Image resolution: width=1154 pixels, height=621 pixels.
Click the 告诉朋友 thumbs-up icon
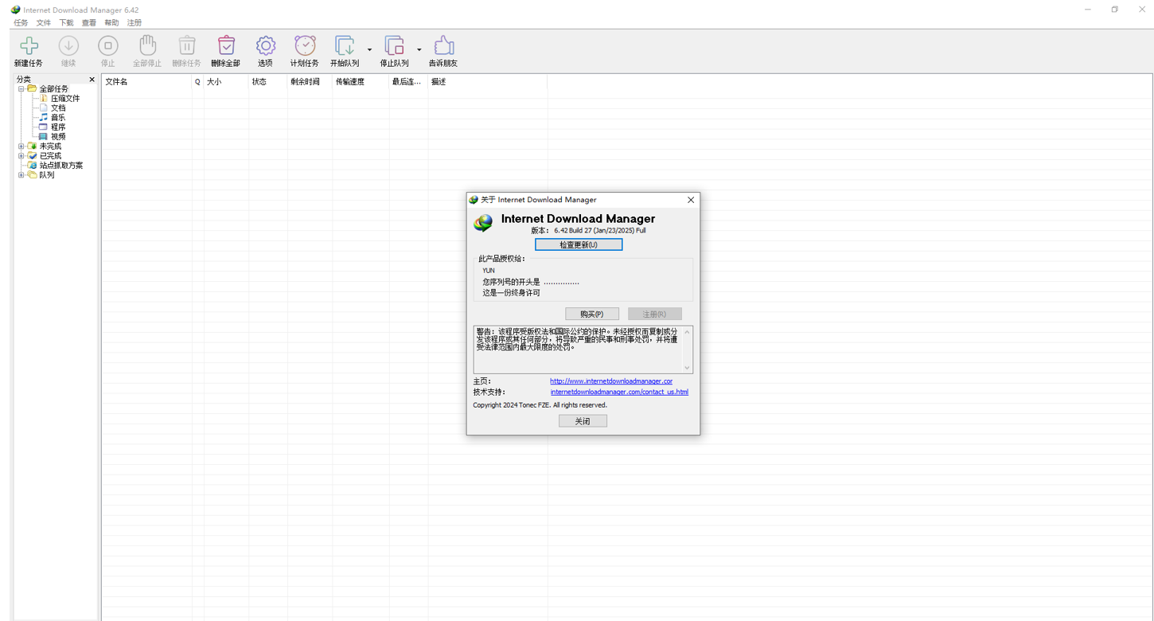point(443,46)
